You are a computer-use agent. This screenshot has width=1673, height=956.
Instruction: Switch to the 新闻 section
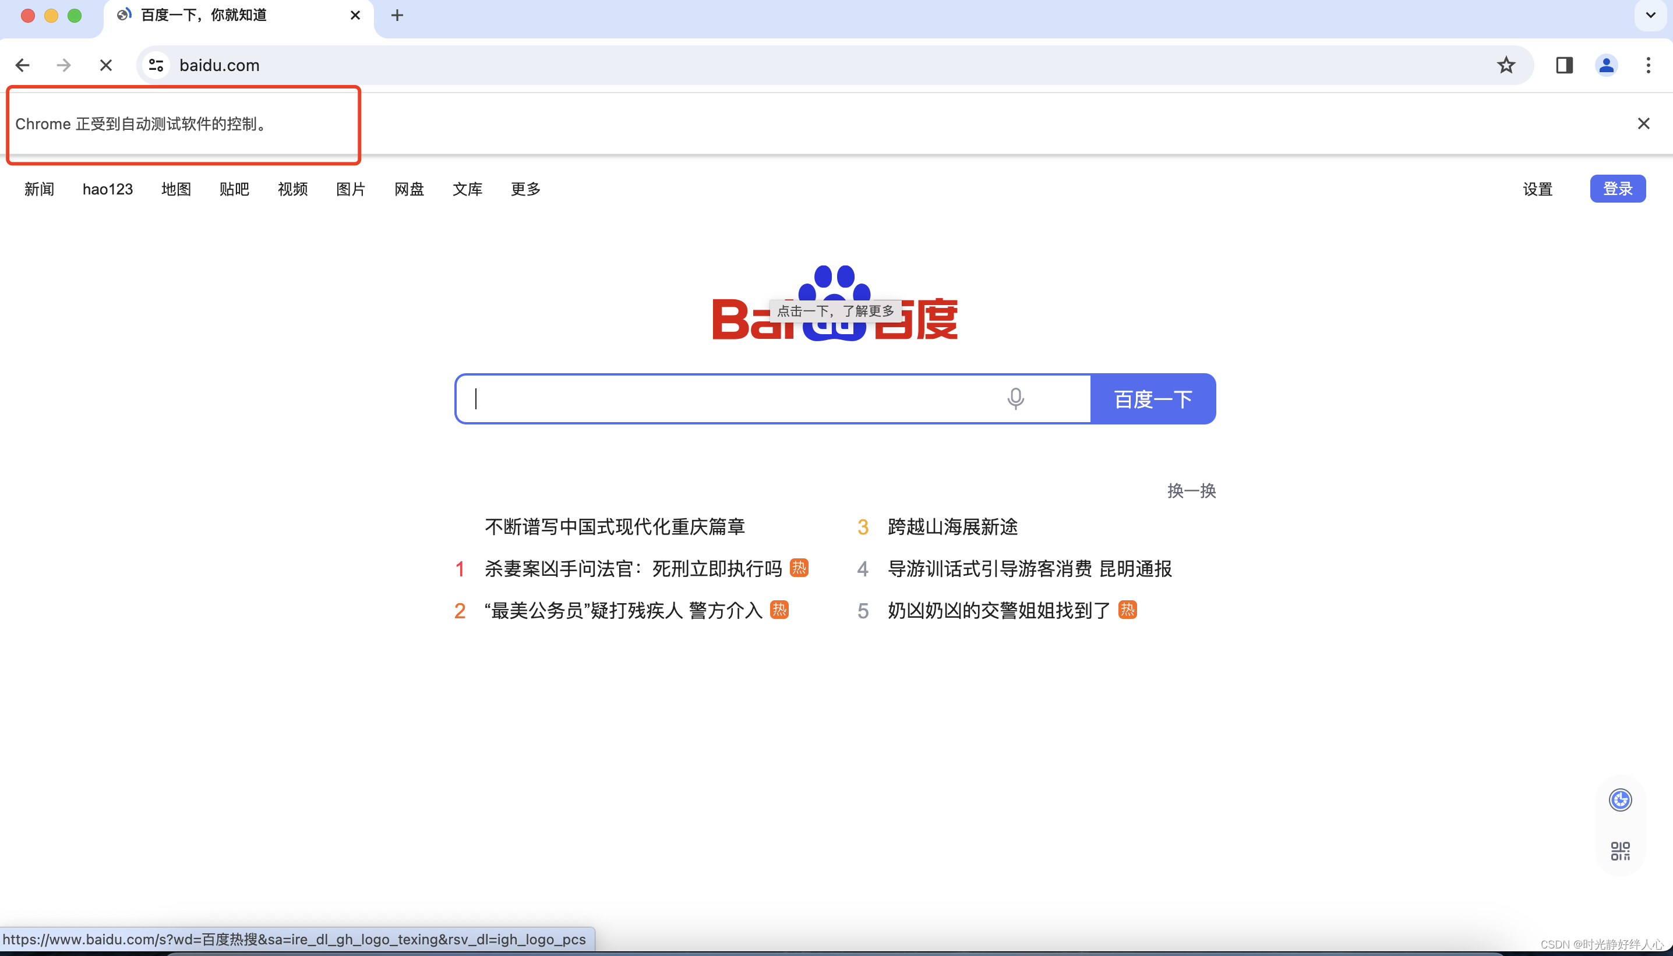(39, 189)
